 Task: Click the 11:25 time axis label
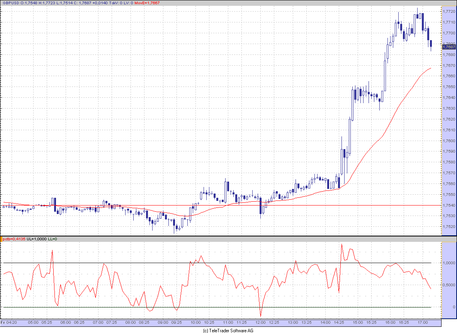(241, 322)
